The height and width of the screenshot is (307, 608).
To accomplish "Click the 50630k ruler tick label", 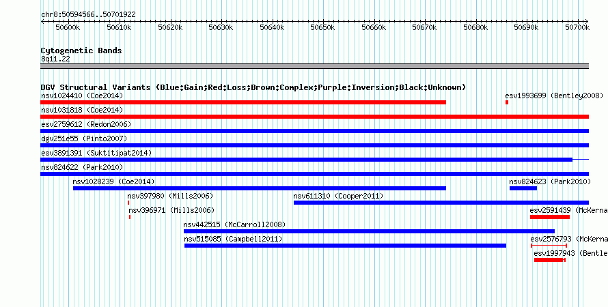I will (x=221, y=27).
